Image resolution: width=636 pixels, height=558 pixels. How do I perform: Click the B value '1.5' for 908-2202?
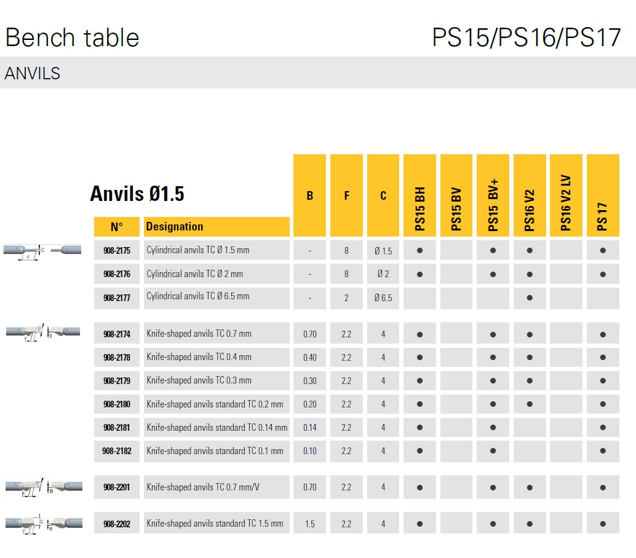click(x=310, y=524)
